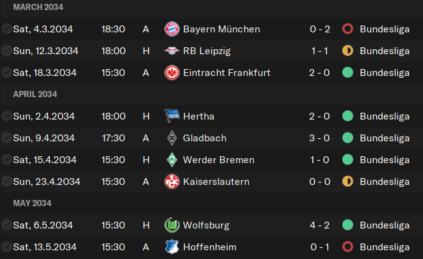Toggle the checkmark beside Sat, 6.5.2034 match
The image size is (423, 259).
(x=6, y=225)
